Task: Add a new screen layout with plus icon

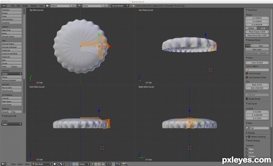Action: [x=71, y=6]
